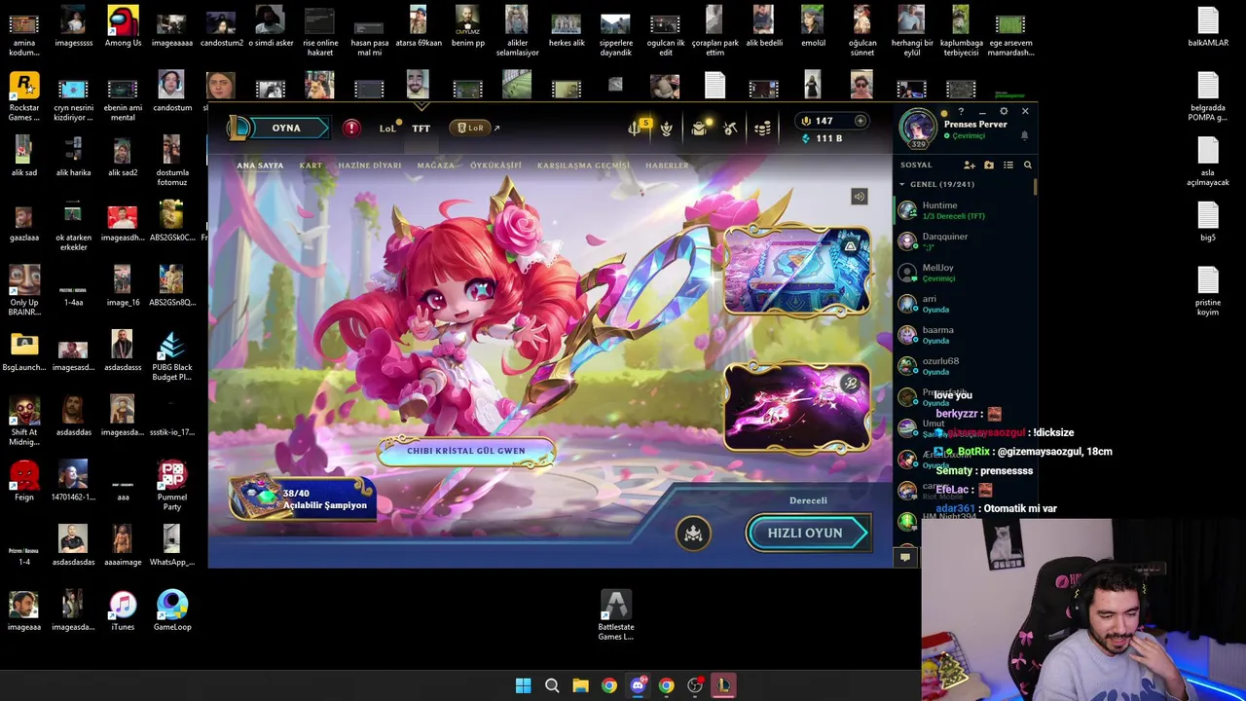Open the ANA SAYFA tab

pos(260,166)
